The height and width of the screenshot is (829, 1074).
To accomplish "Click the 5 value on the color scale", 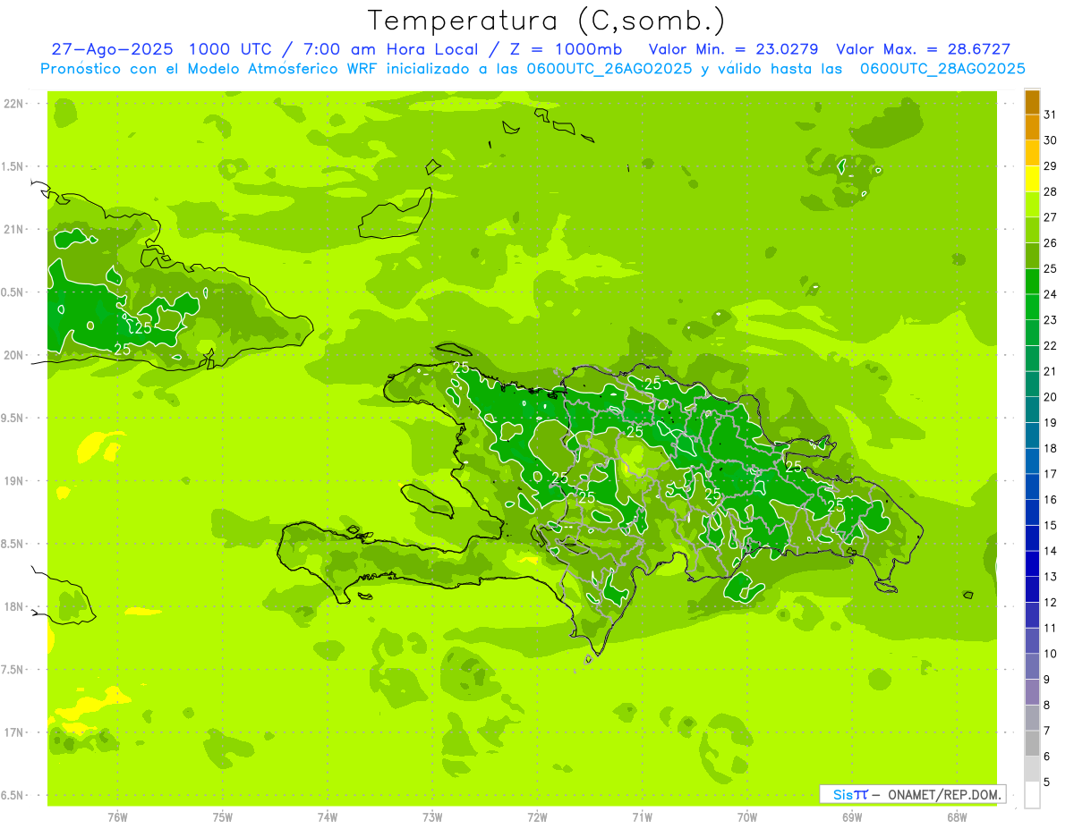I will (1047, 782).
